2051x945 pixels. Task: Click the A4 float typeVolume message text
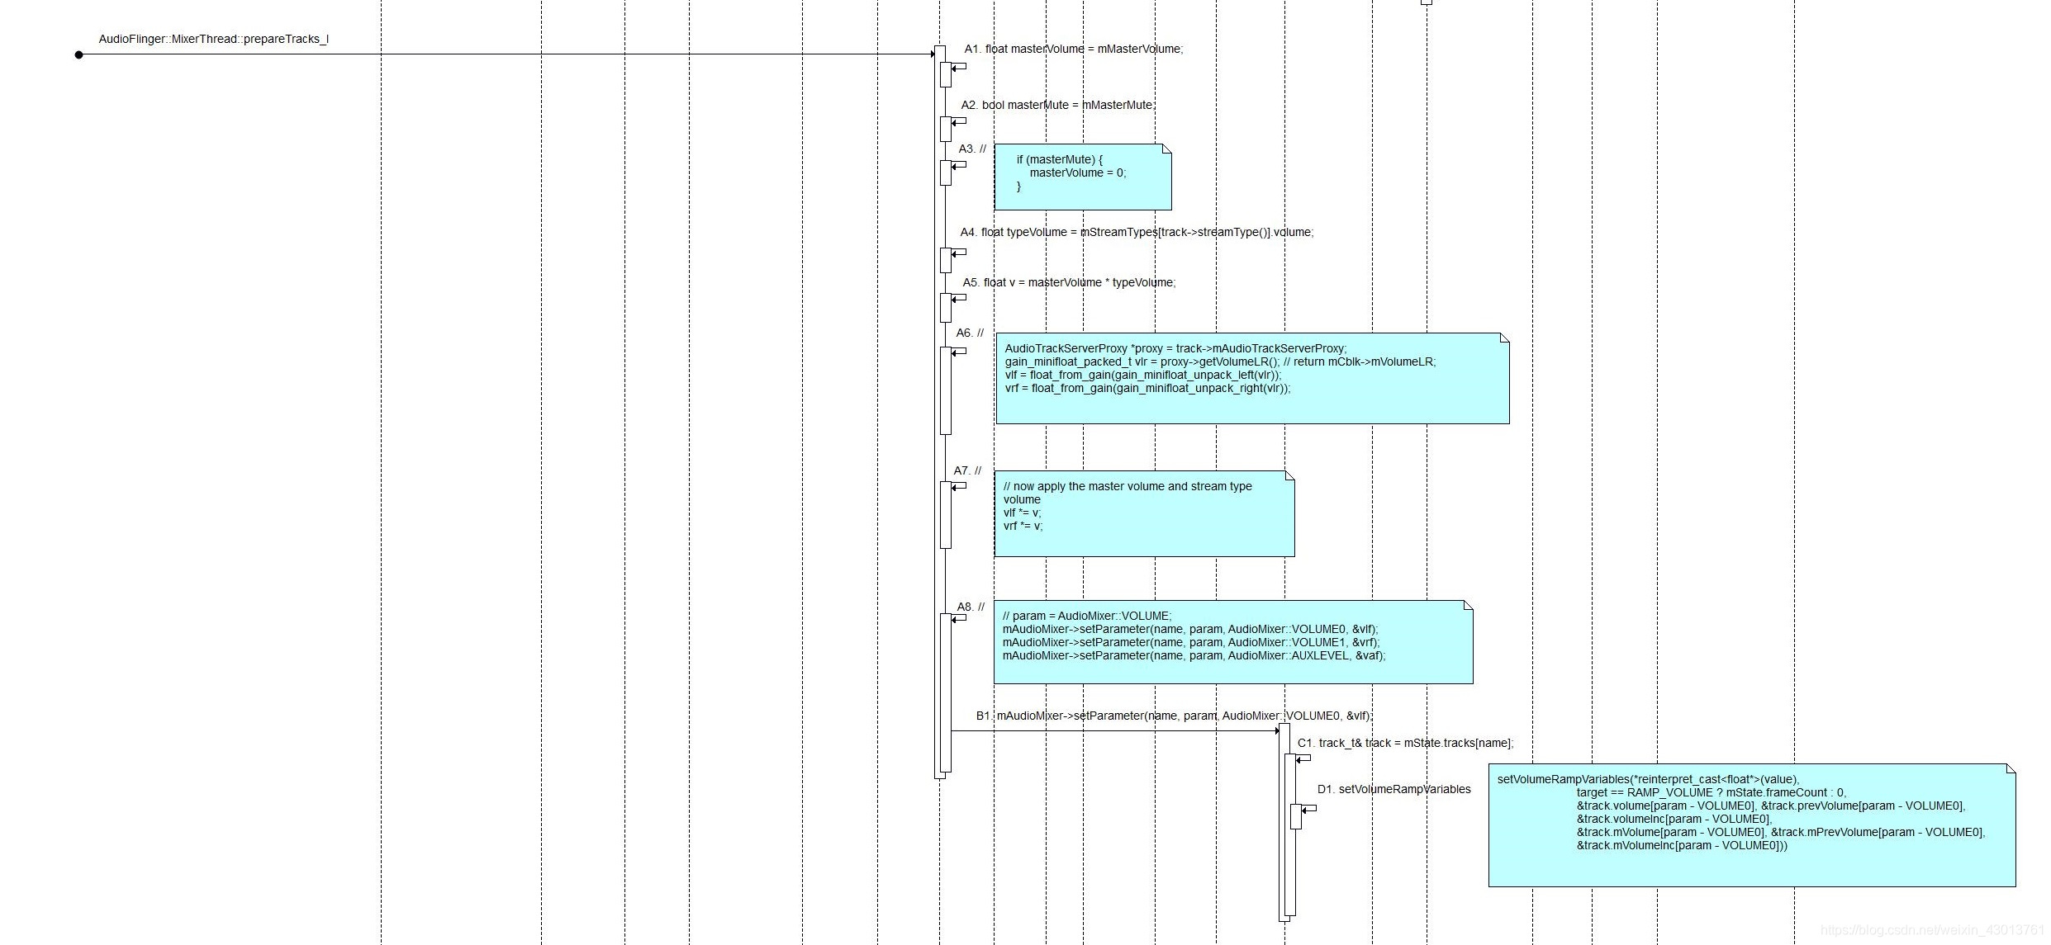(x=1137, y=232)
